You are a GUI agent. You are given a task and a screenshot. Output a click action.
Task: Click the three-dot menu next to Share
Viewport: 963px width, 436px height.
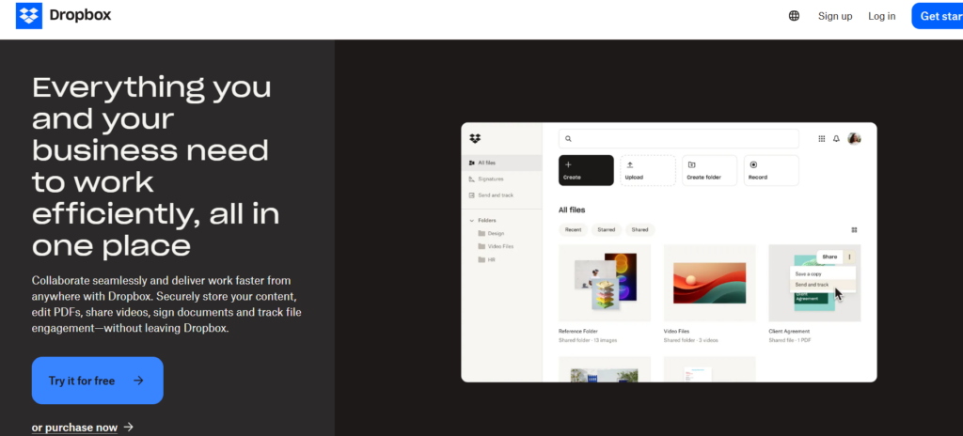tap(849, 257)
